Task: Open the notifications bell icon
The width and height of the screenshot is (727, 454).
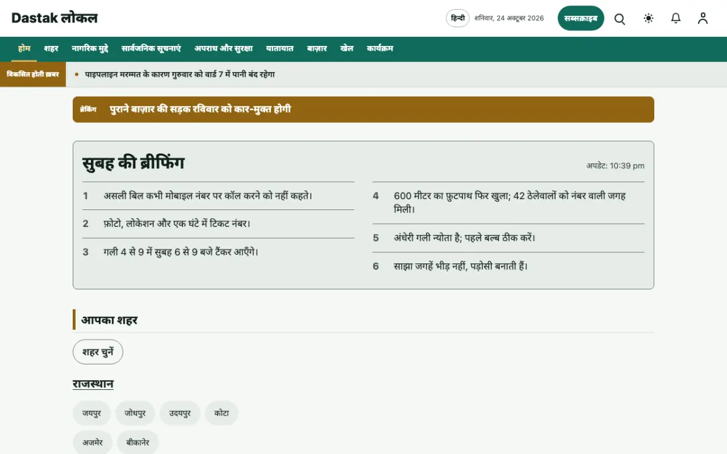Action: [x=676, y=19]
